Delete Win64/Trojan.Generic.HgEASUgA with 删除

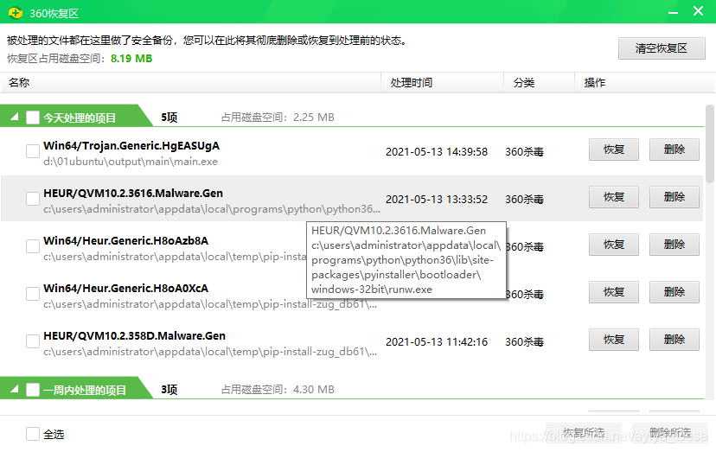tap(674, 150)
